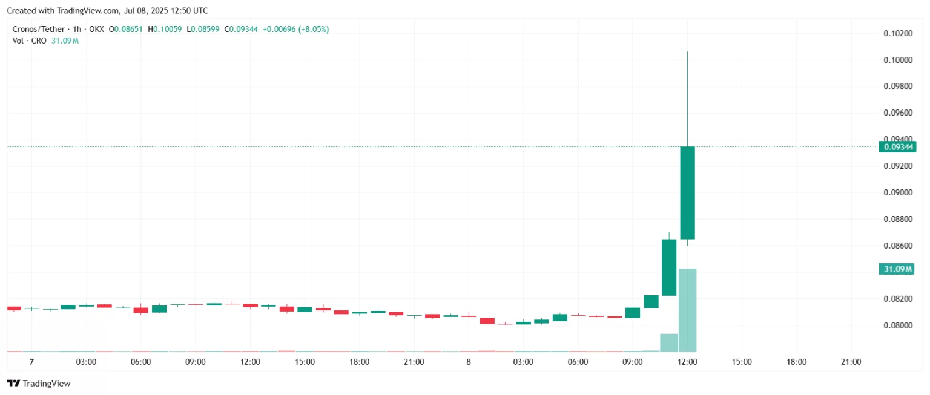Viewport: 930px width, 395px height.
Task: Click the 0.08000 price axis label
Action: [x=897, y=325]
